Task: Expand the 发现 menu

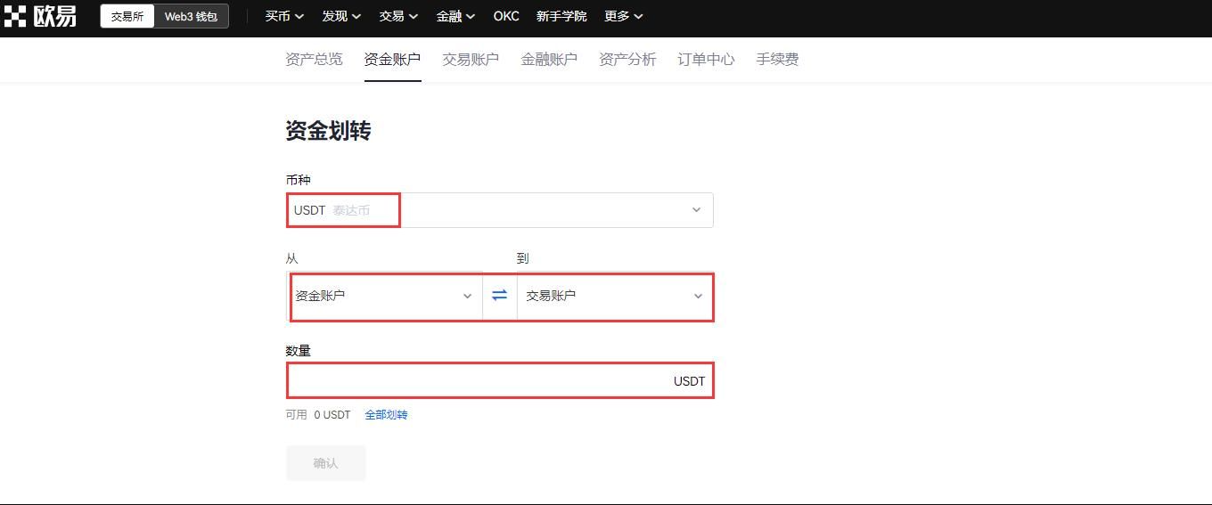Action: pos(341,16)
